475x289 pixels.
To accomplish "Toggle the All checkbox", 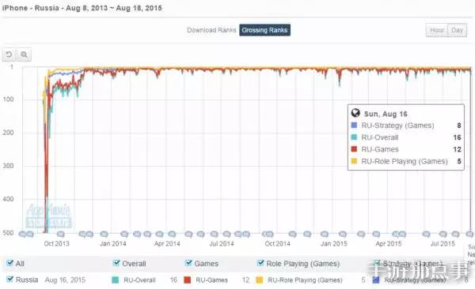I will [10, 263].
